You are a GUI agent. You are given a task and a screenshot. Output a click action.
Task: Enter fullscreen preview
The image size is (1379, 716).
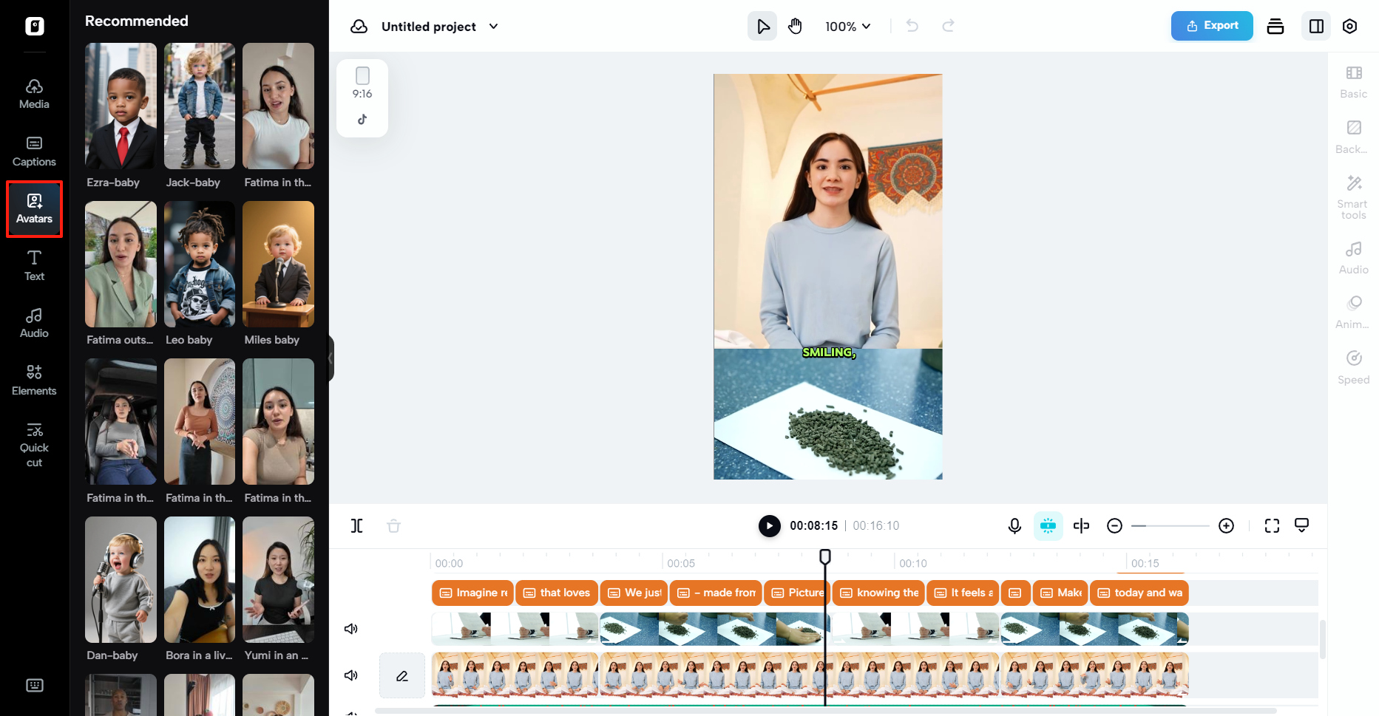(x=1272, y=525)
